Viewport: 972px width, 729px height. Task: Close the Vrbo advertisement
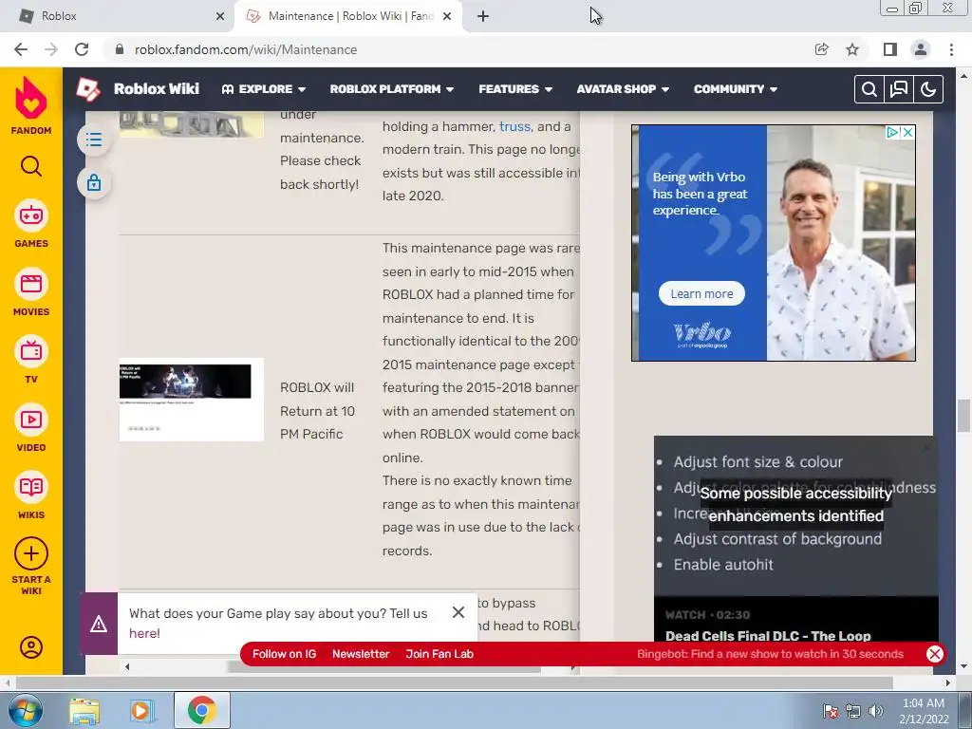[907, 132]
